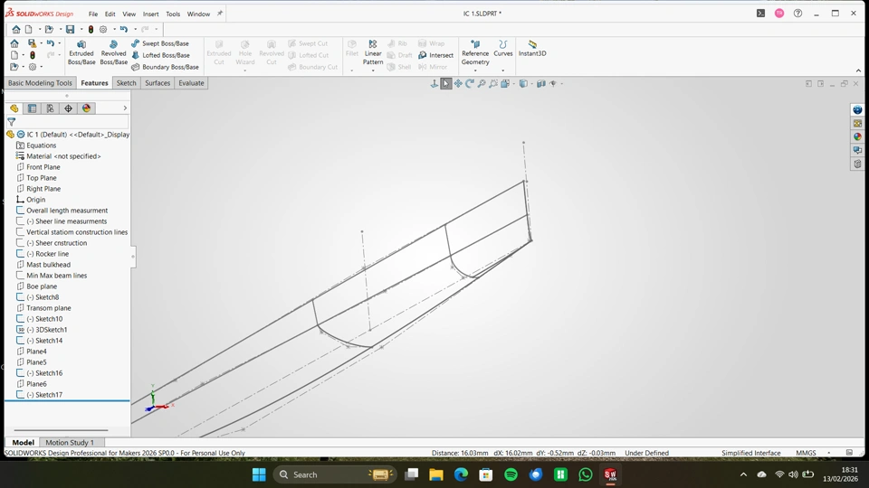Select Front Plane in feature tree
Screen dimensions: 869x488
point(43,167)
